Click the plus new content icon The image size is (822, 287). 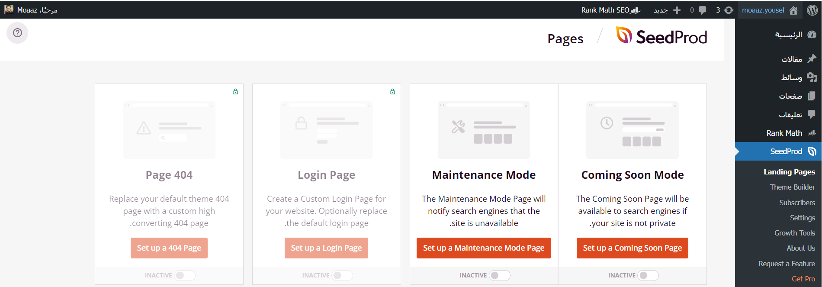coord(677,10)
